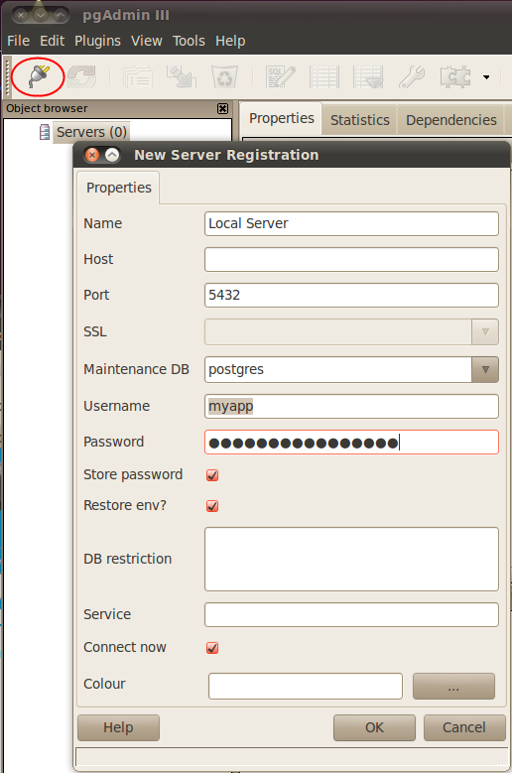Click the View filtered data icon
Screen dimensions: 512x773
tap(368, 77)
